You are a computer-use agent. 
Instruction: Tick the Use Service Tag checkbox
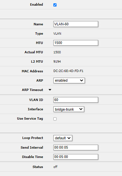tap(55, 119)
